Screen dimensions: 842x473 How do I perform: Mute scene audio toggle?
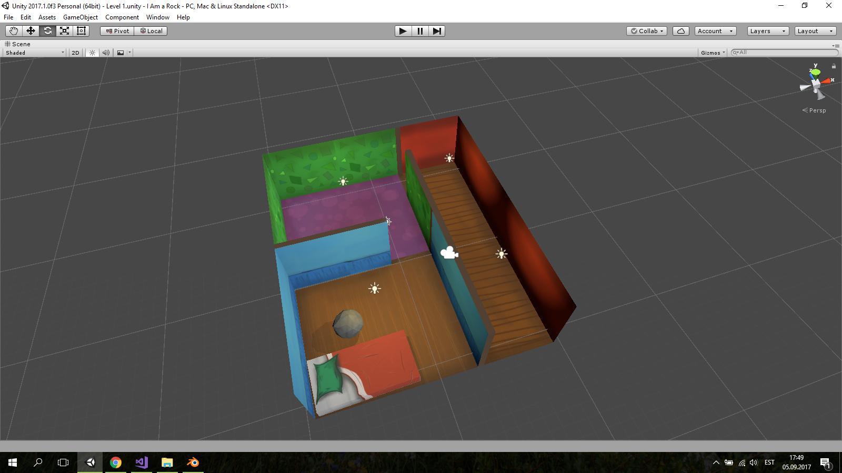click(106, 53)
